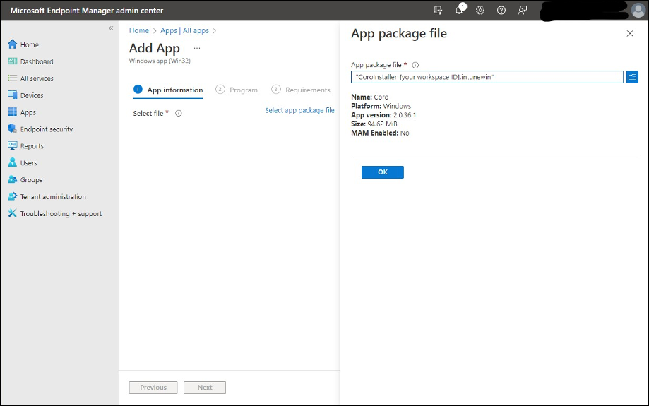Screen dimensions: 649x406
Task: Click the feedback icon in header
Action: pos(523,11)
